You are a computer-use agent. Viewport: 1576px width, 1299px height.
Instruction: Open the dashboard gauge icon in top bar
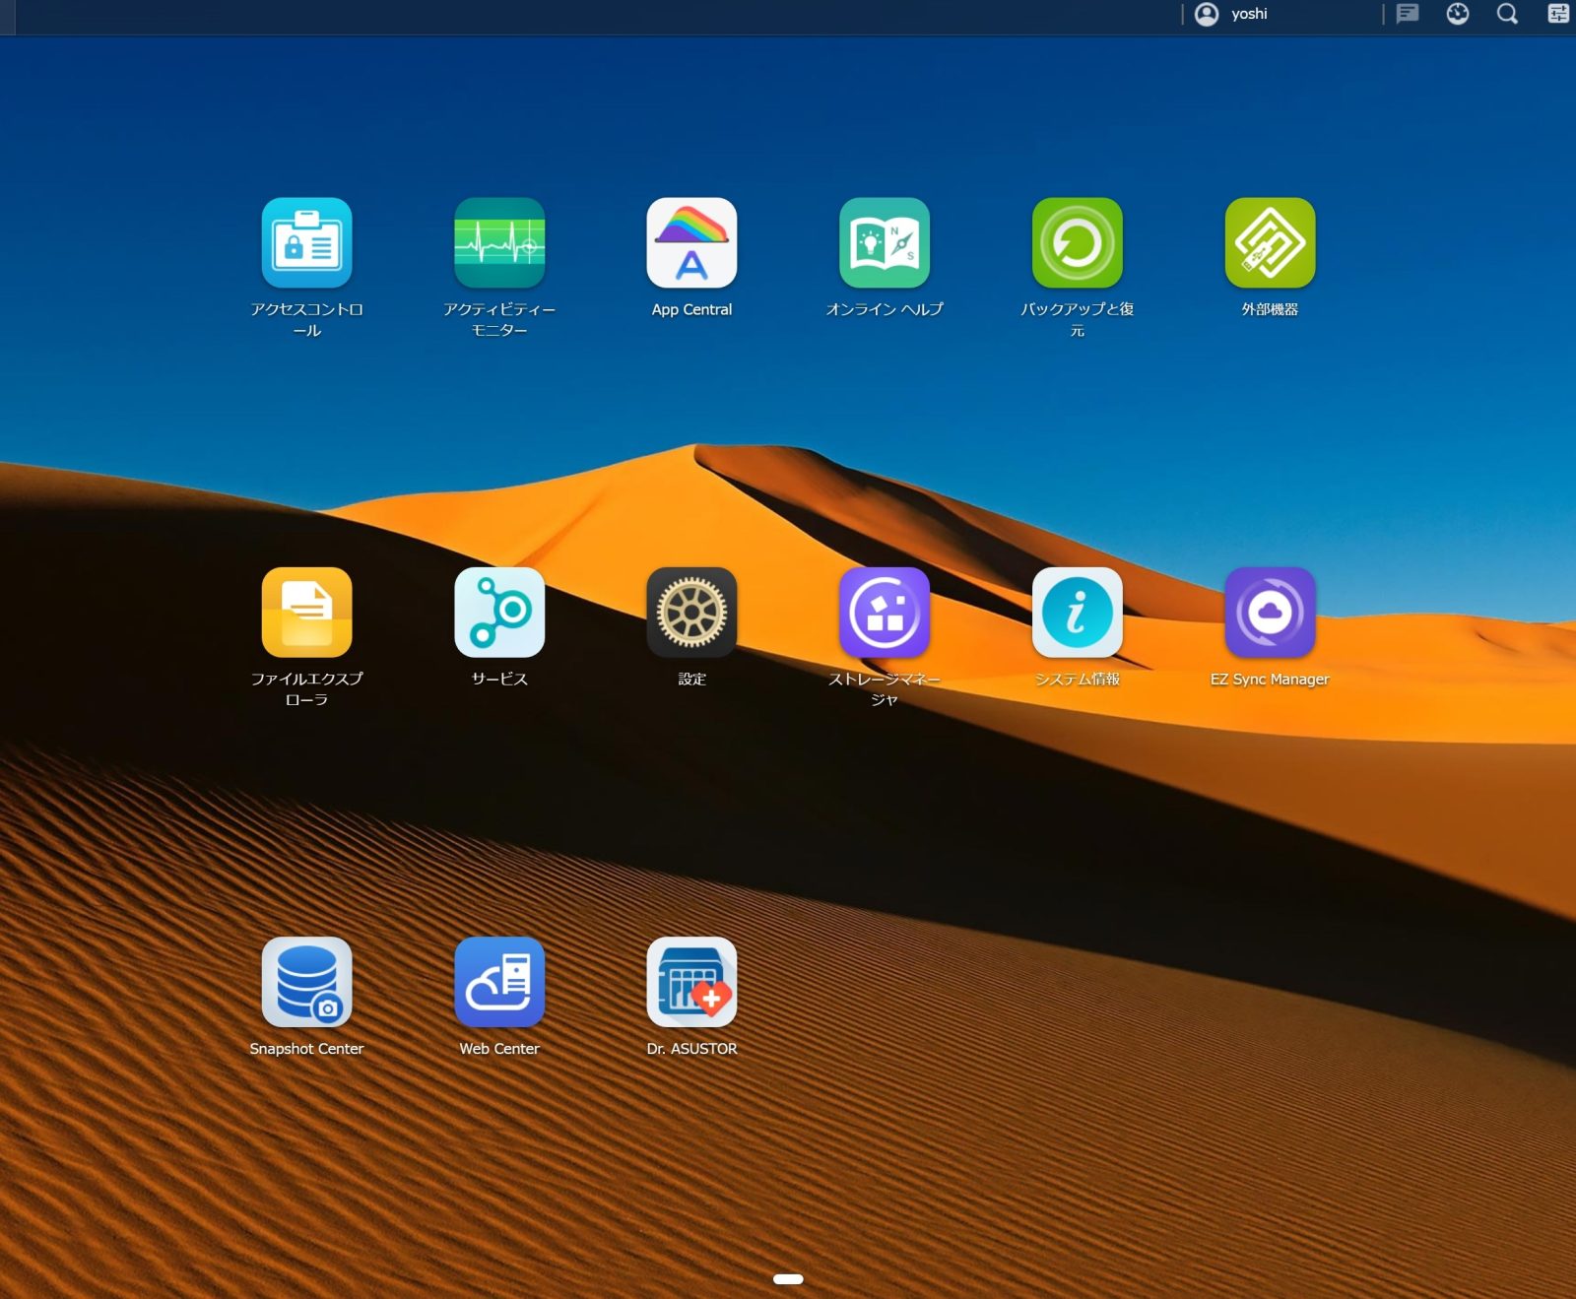click(x=1458, y=14)
